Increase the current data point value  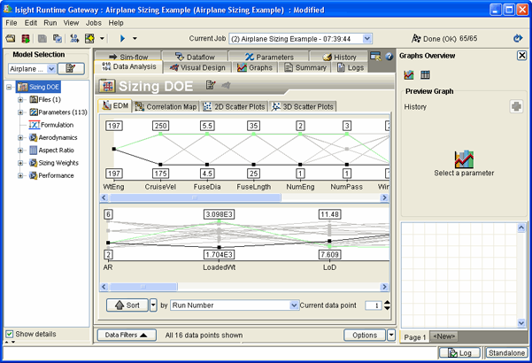387,303
